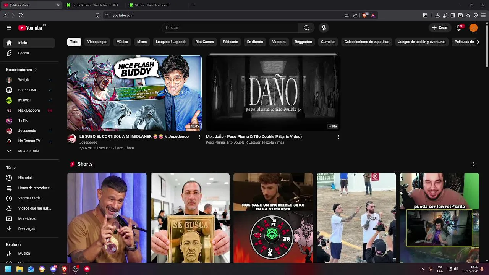Open DAÑO lyric video thumbnail
Viewport: 489px width, 275px height.
click(273, 93)
